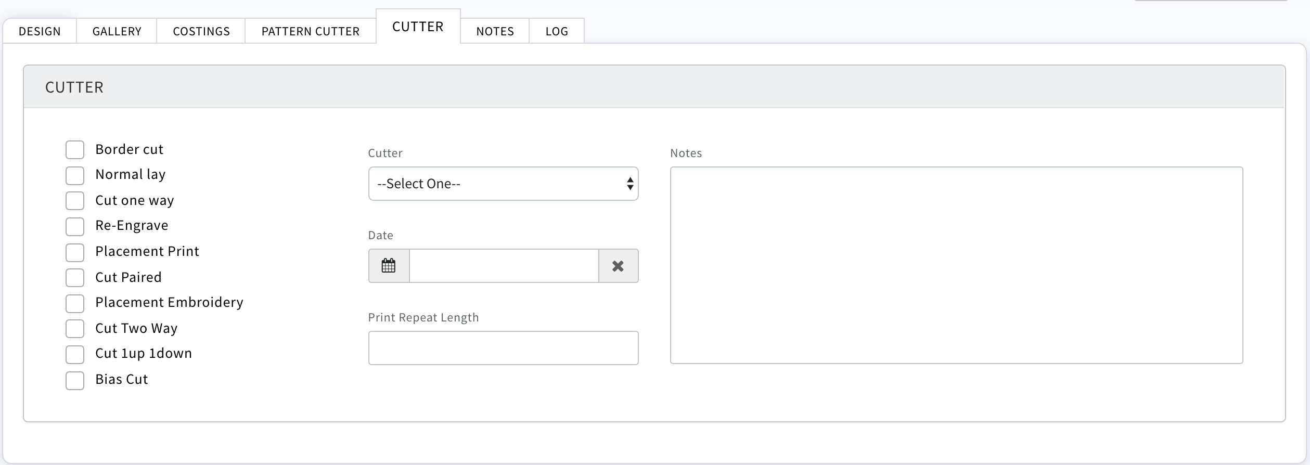Open the Cutter select dropdown
Image resolution: width=1310 pixels, height=465 pixels.
(503, 184)
